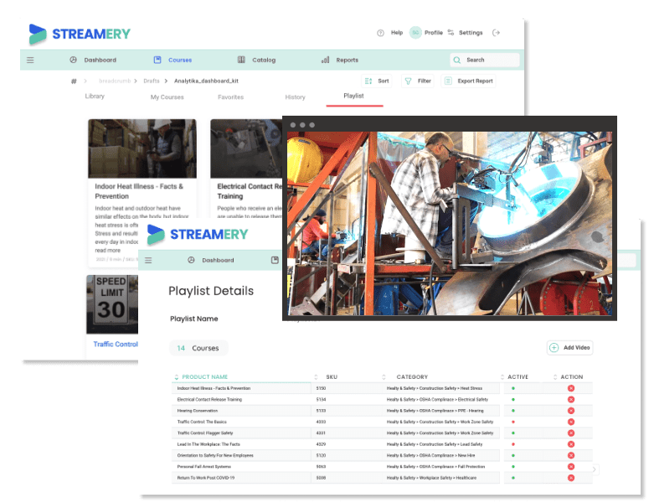Click the chevron after breadcrumb home icon
The height and width of the screenshot is (503, 649).
85,81
